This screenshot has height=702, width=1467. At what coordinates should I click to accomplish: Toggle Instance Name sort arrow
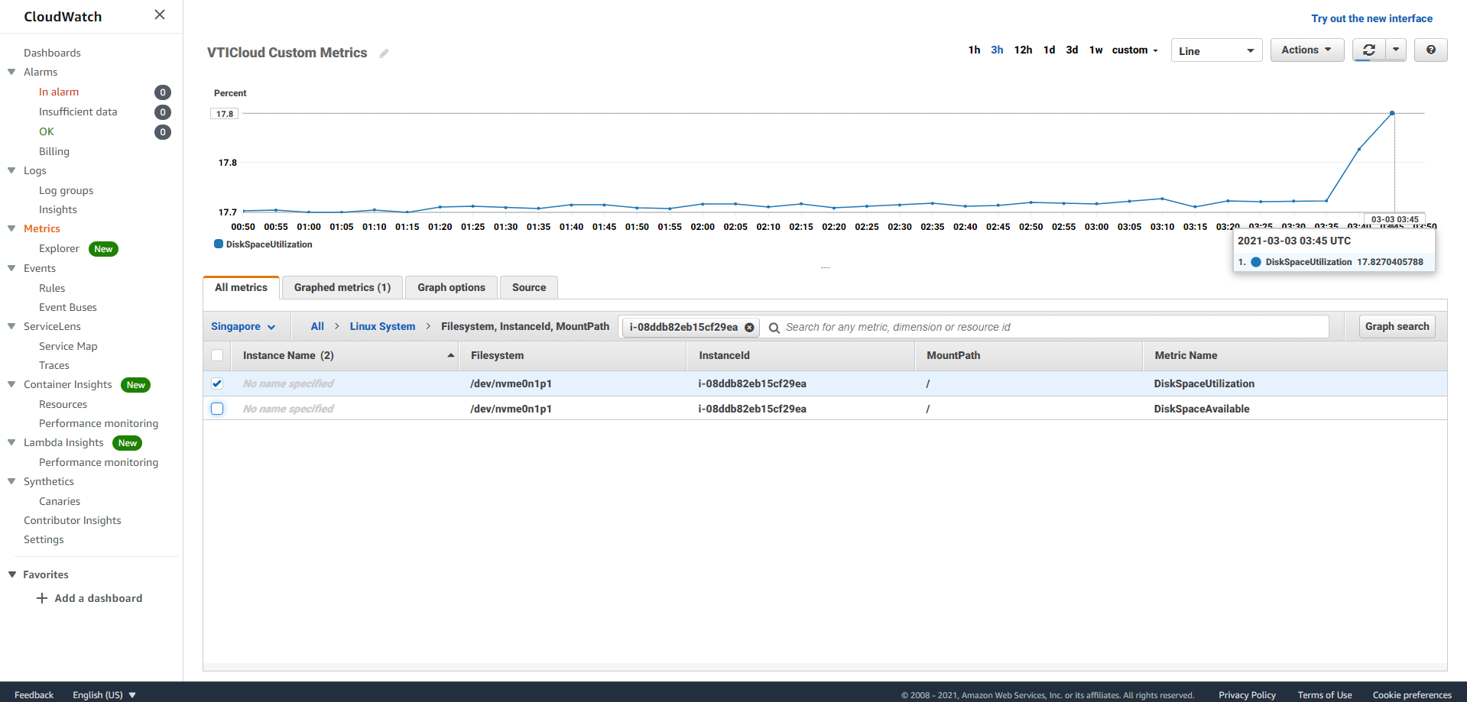(451, 355)
